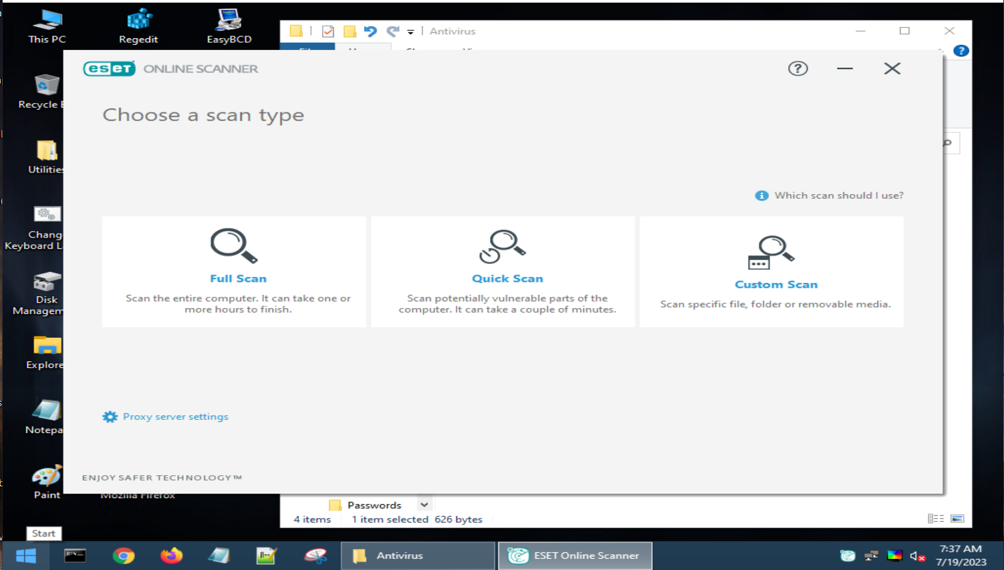Click the gear icon for proxy settings
Viewport: 1004px width, 570px height.
(110, 417)
